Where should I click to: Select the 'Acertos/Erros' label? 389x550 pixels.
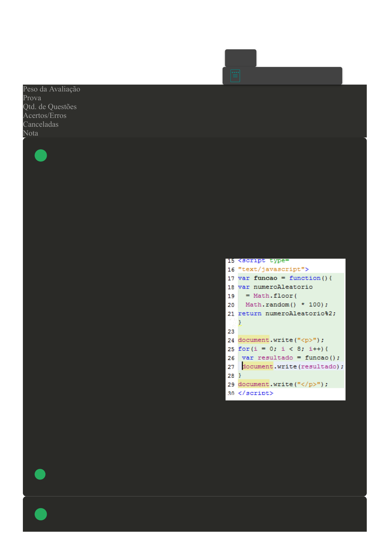[45, 115]
